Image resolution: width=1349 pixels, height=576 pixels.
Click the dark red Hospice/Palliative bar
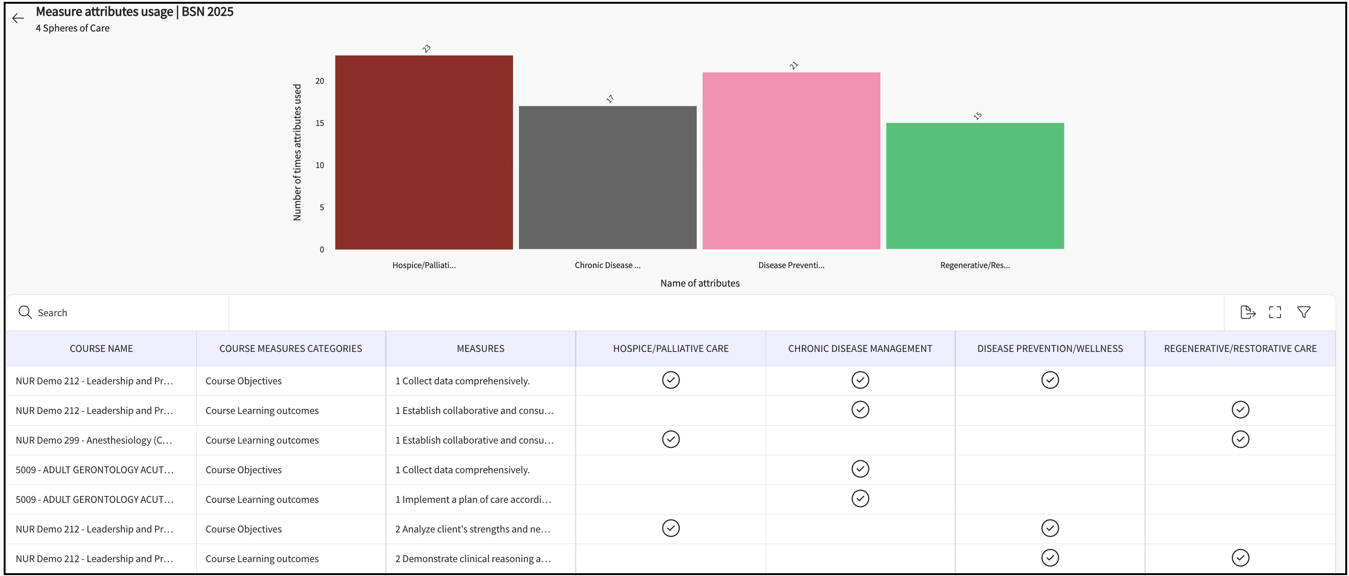click(x=424, y=152)
